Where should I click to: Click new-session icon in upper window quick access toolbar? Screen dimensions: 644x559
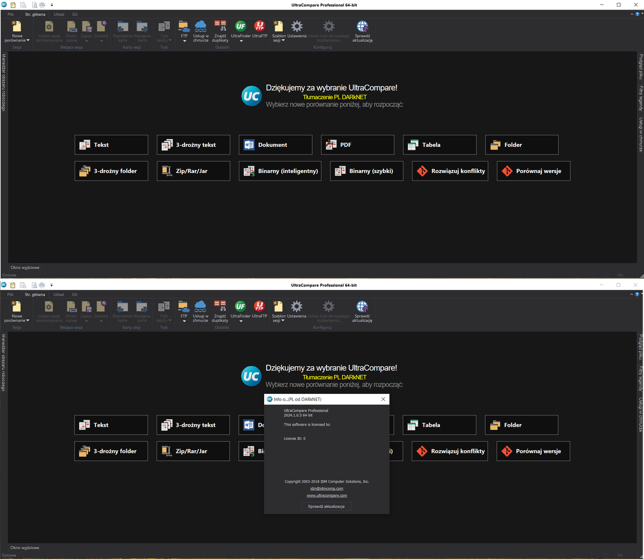(x=13, y=5)
